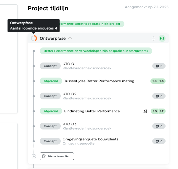Click the 9.2 score on Eindmeting

click(x=162, y=111)
